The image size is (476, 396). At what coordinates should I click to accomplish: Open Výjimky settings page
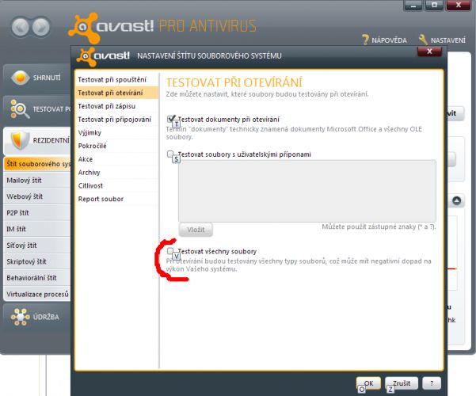point(116,132)
